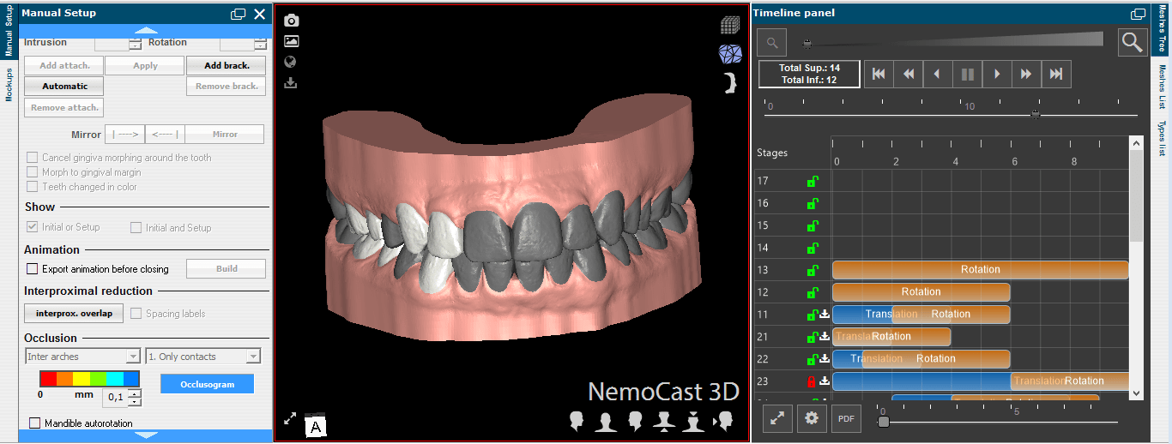The height and width of the screenshot is (444, 1172).
Task: Toggle Initial or Setup checkbox
Action: point(33,227)
